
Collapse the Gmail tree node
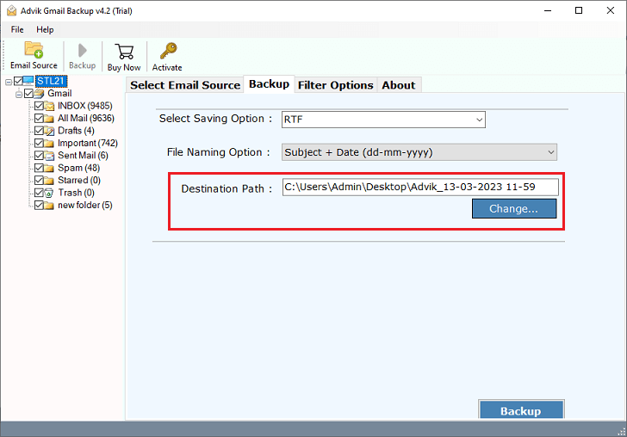click(x=19, y=95)
